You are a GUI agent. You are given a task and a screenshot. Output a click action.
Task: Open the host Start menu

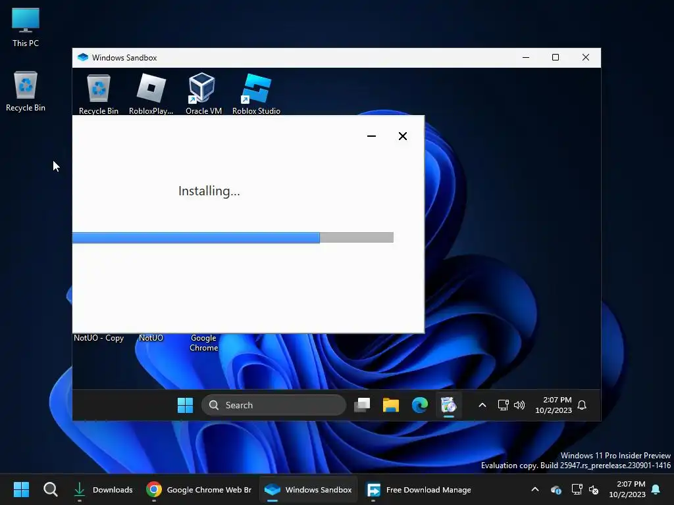(x=21, y=489)
